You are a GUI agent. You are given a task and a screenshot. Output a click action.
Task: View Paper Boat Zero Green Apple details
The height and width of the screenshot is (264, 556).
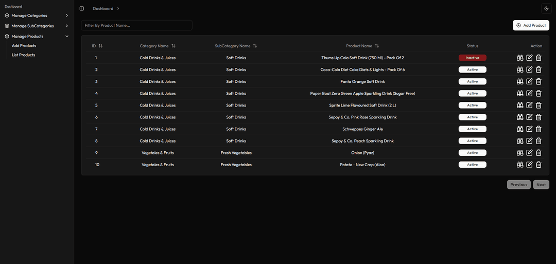click(520, 93)
